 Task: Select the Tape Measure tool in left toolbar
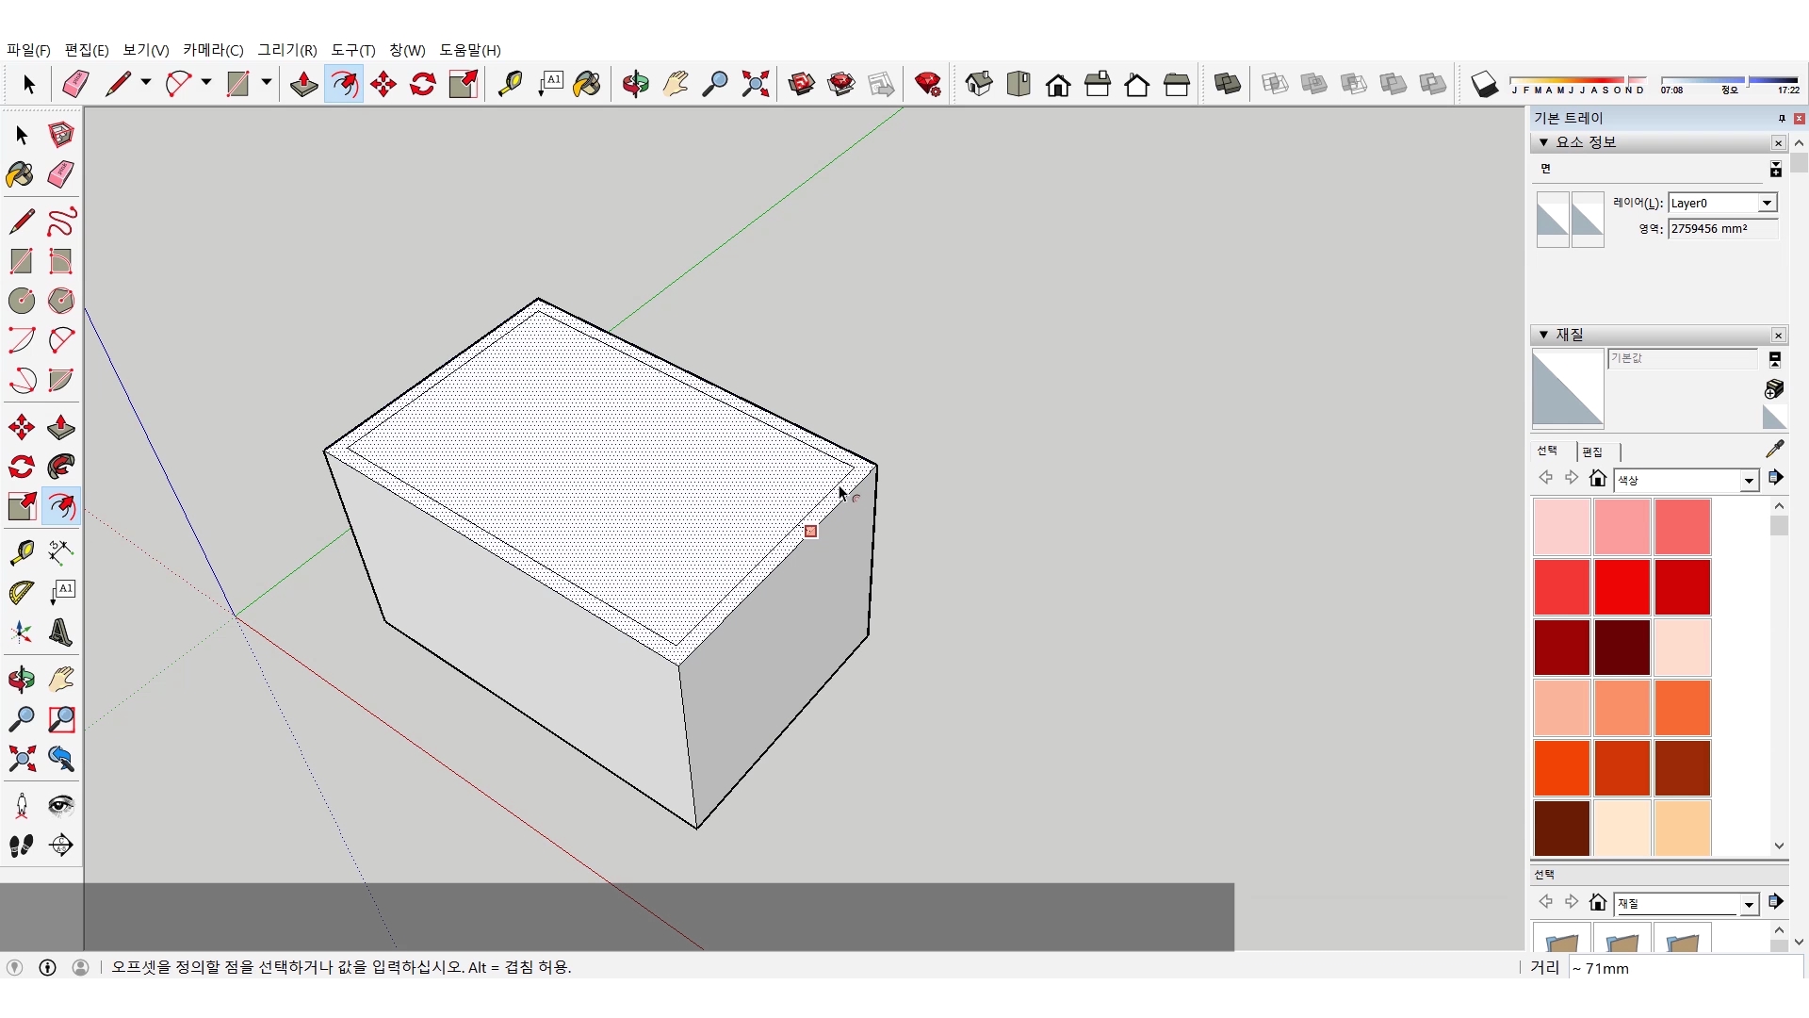pos(22,551)
